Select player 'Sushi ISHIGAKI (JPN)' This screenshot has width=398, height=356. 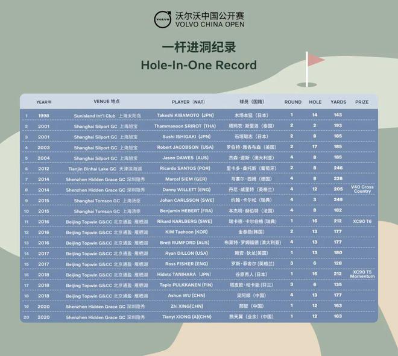pos(186,137)
